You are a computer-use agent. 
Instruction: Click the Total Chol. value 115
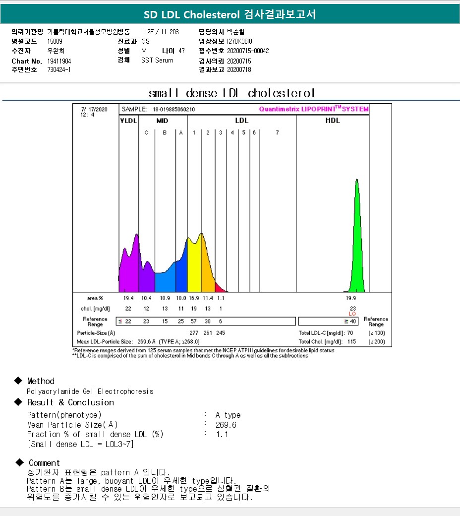click(x=350, y=341)
